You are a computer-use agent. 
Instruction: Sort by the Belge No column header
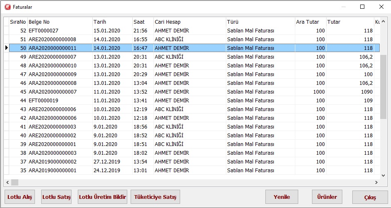[59, 22]
